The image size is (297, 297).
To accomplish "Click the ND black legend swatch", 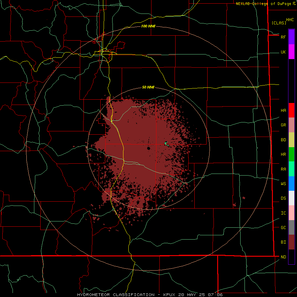I will [291, 257].
